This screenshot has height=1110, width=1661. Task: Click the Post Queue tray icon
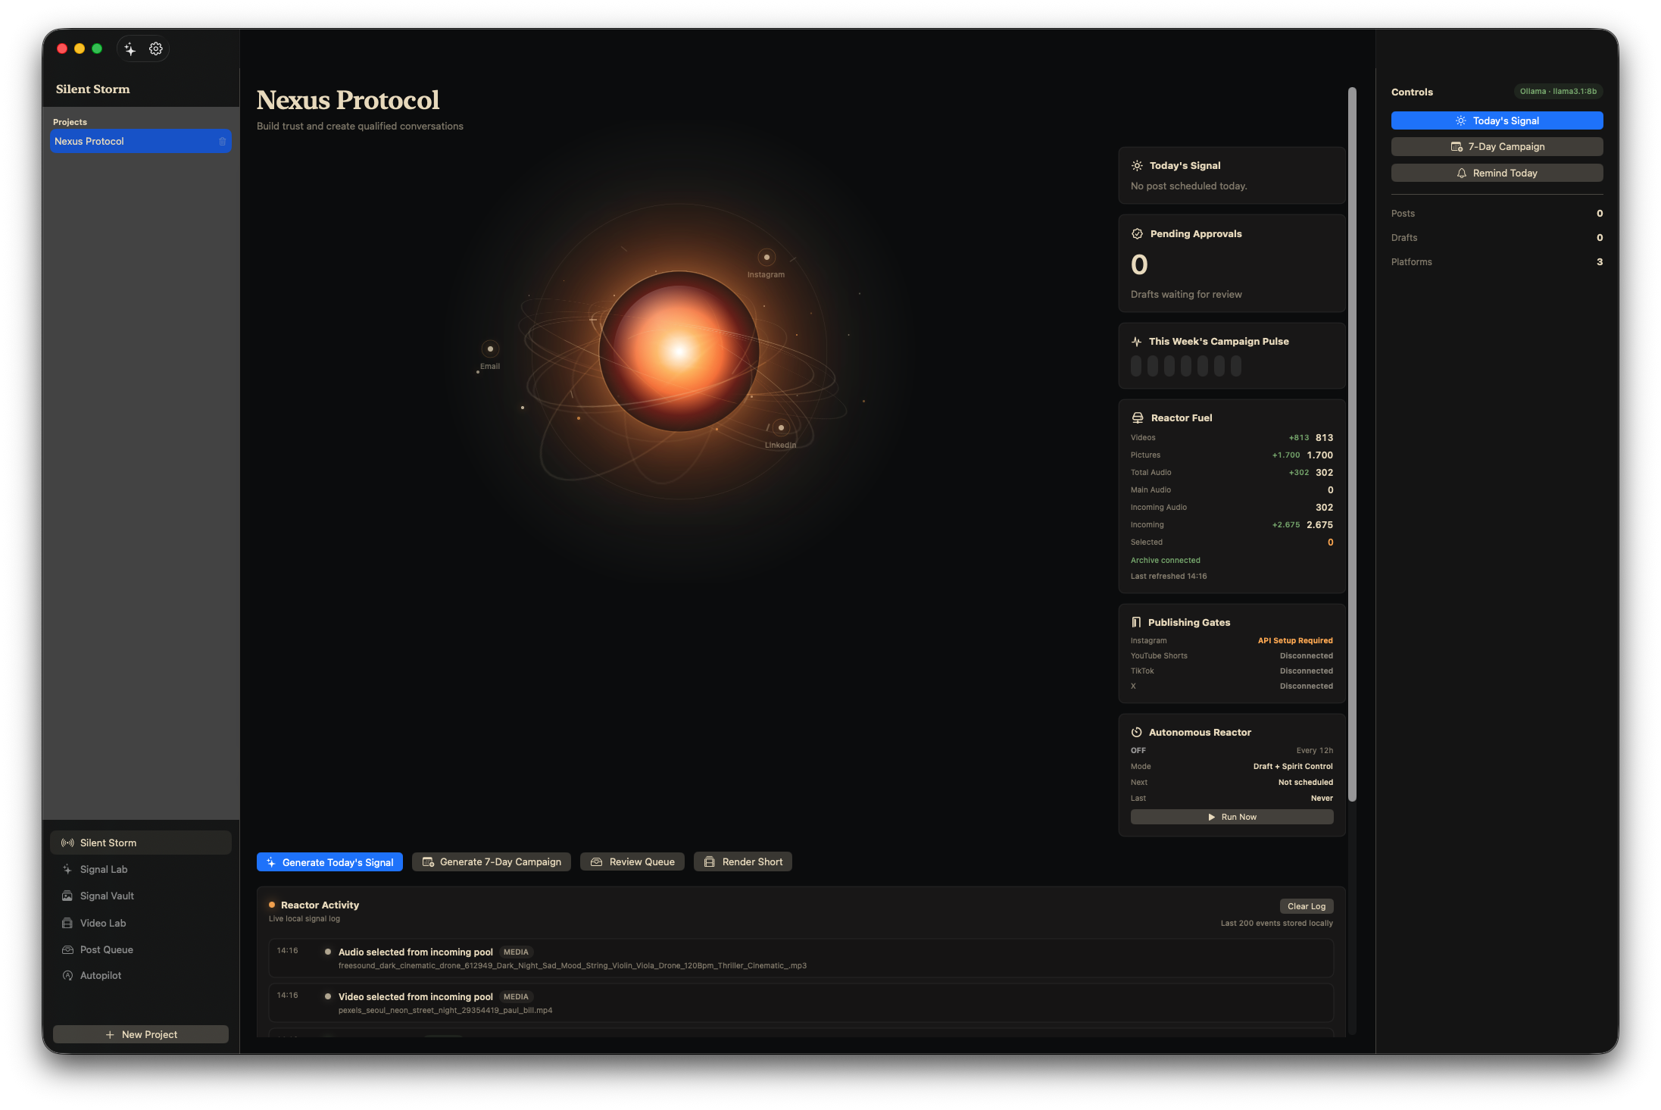click(x=67, y=950)
